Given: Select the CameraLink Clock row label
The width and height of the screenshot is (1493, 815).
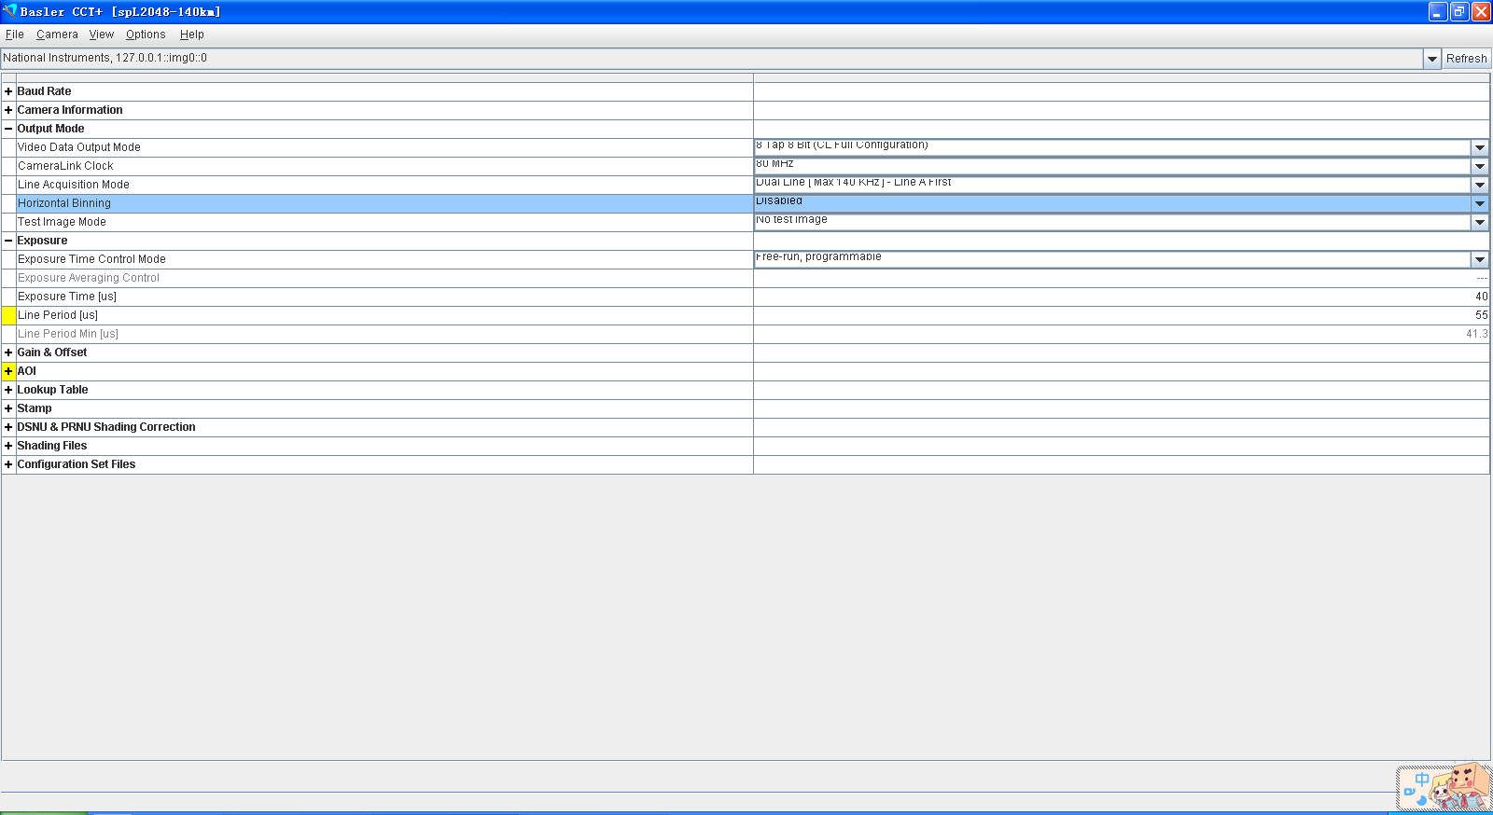Looking at the screenshot, I should click(x=65, y=166).
